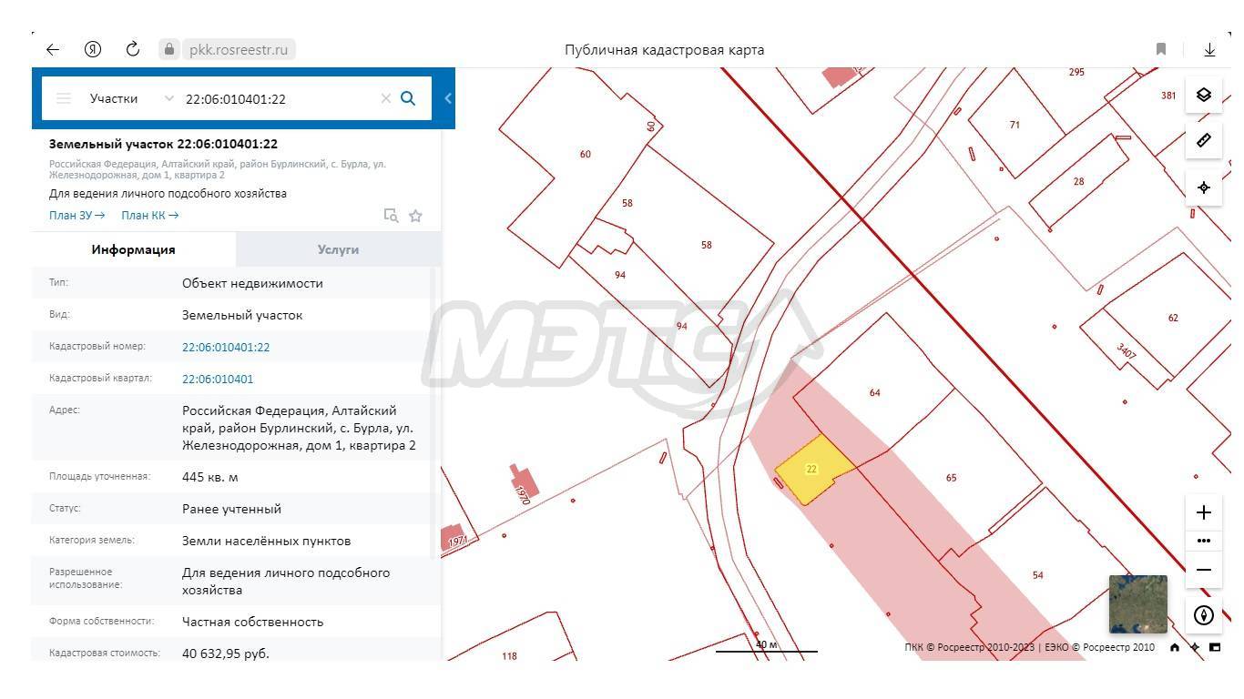Image resolution: width=1244 pixels, height=699 pixels.
Task: Click the Объект недвижимости value
Action: (252, 283)
